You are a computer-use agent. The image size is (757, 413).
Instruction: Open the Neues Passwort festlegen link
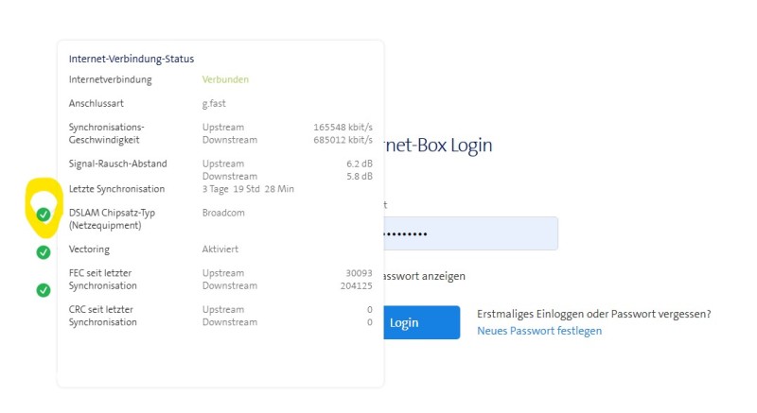[538, 331]
